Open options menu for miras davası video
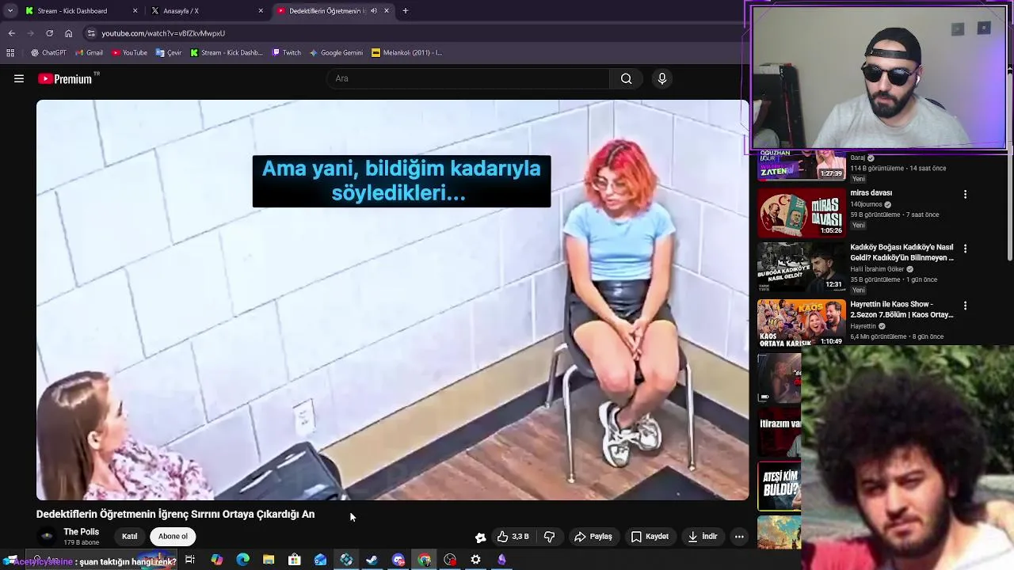 (965, 194)
